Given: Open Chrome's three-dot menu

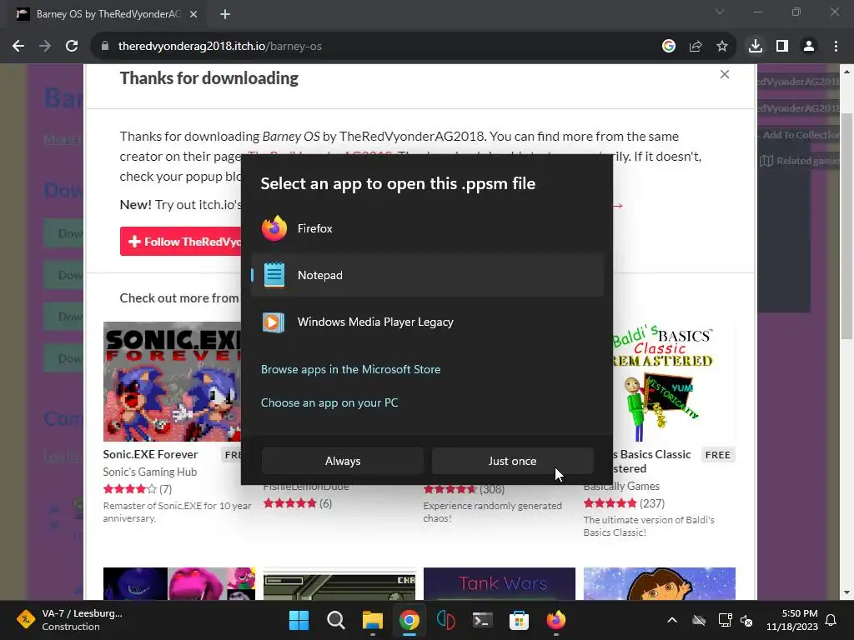Looking at the screenshot, I should 836,47.
